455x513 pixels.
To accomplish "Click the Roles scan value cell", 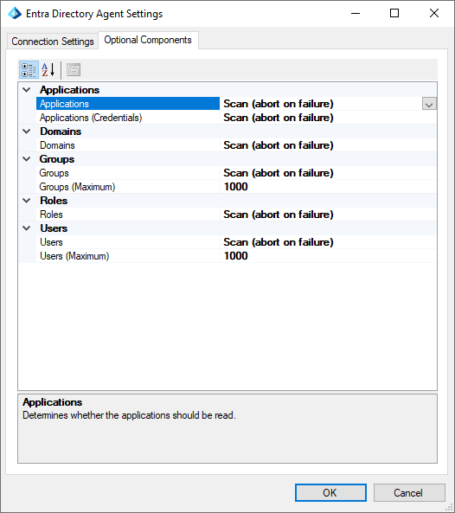I will [x=328, y=215].
